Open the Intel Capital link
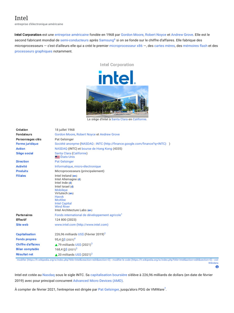Screen dimensions: 234x313 (x=63, y=203)
